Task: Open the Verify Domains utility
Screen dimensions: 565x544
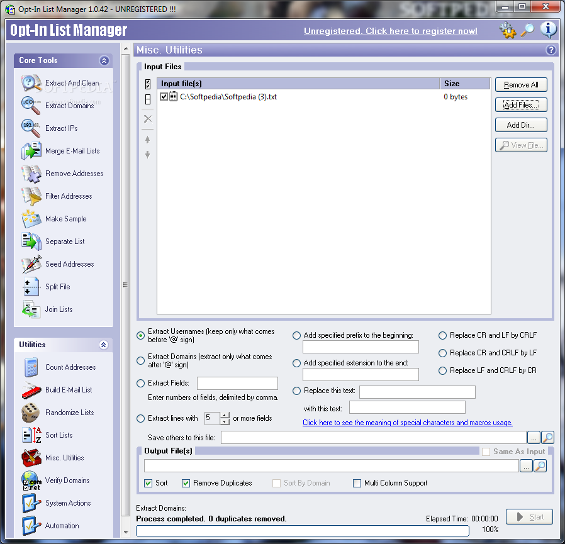Action: click(55, 480)
